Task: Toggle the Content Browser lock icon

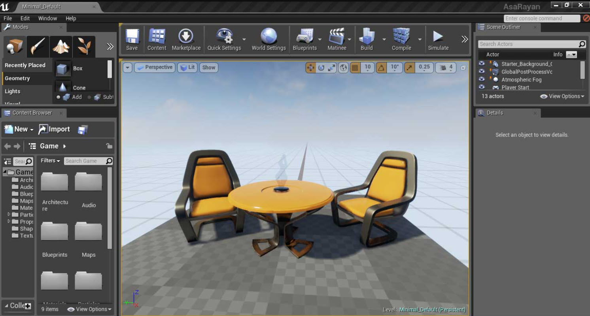Action: pyautogui.click(x=109, y=146)
